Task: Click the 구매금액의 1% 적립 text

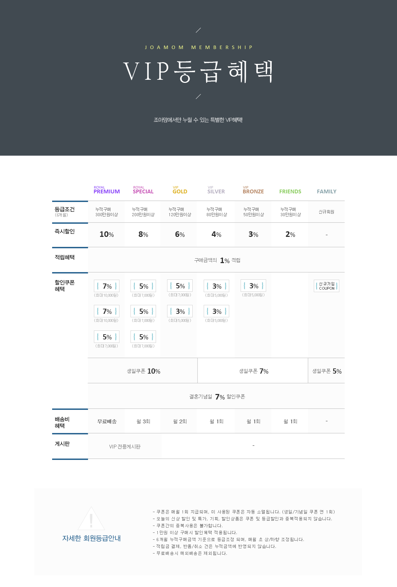Action: tap(217, 260)
